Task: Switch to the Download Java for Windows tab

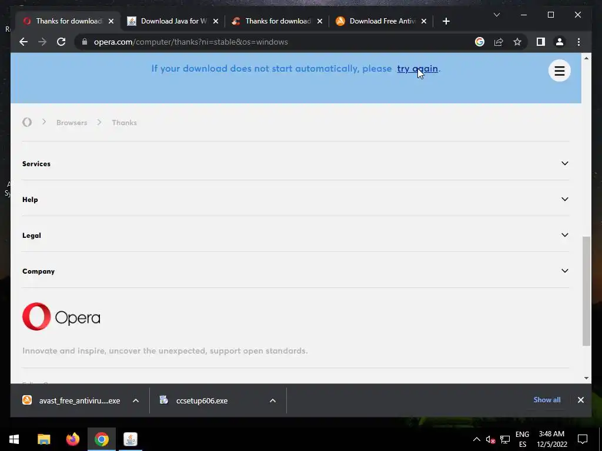Action: pyautogui.click(x=173, y=21)
